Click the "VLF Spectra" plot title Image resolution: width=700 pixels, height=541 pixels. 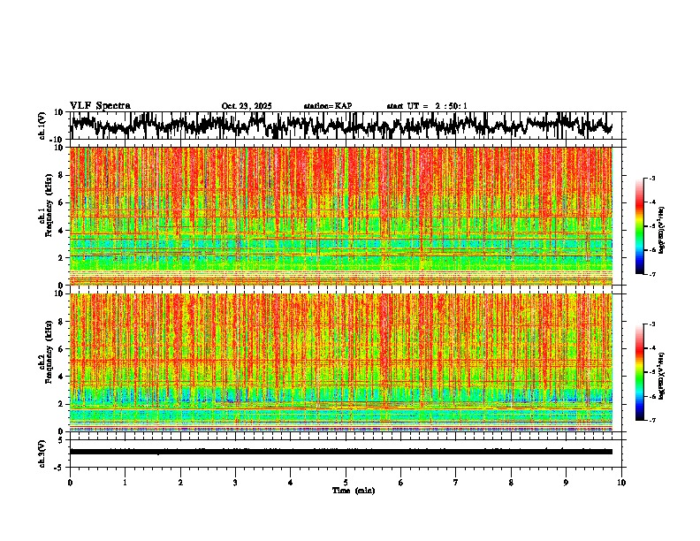(100, 106)
